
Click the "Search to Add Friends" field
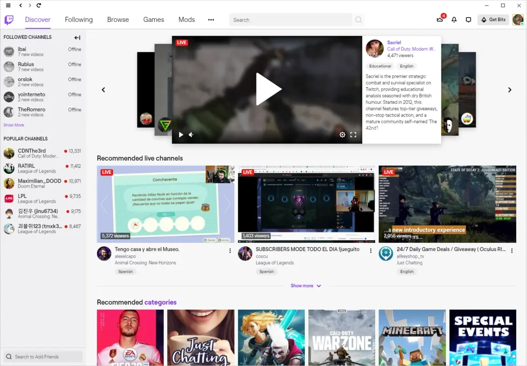click(x=43, y=356)
